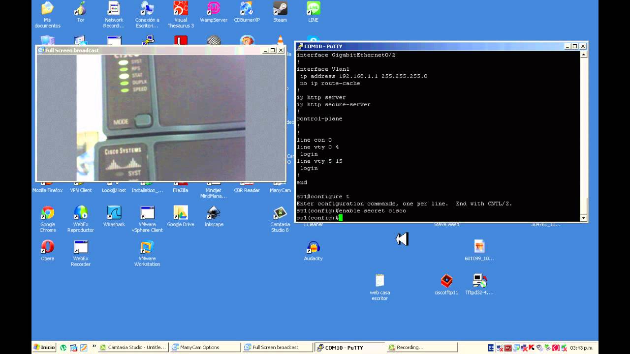Click the 'ip http server' line in PuTTY

tap(321, 97)
